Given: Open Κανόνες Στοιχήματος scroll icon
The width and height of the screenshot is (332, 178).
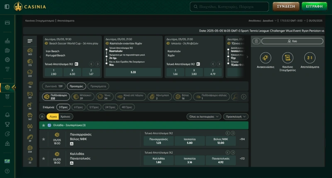Looking at the screenshot, I should coord(288,58).
